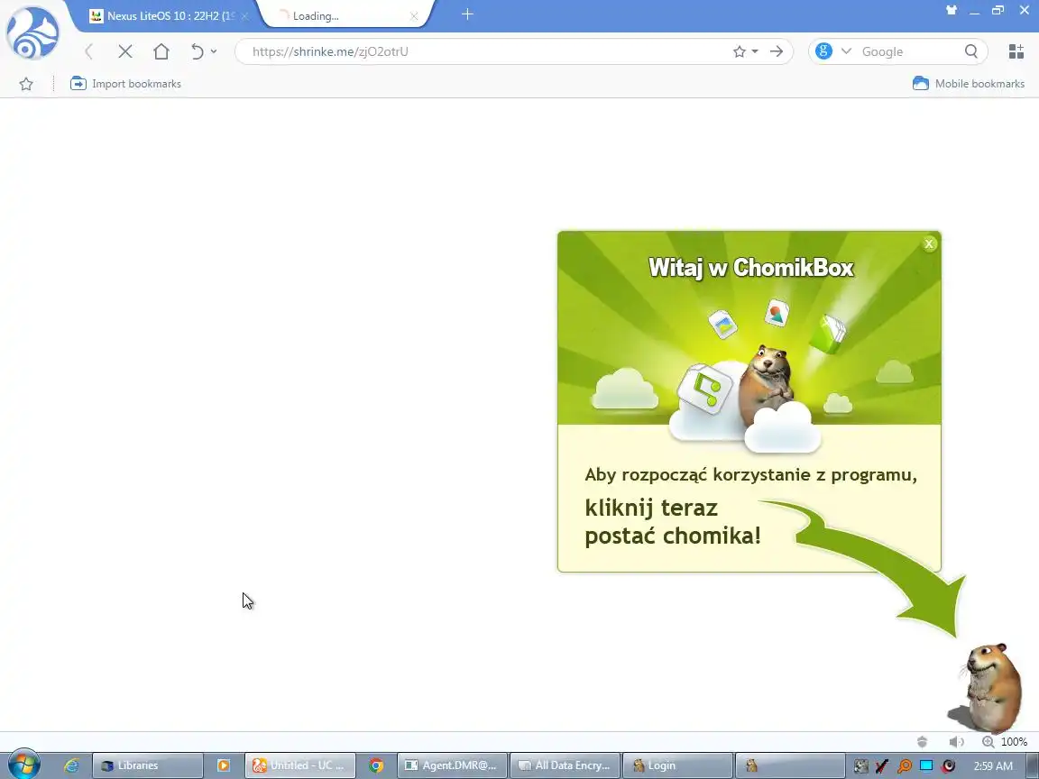Open the media player taskbar icon
The image size is (1039, 779).
(224, 765)
